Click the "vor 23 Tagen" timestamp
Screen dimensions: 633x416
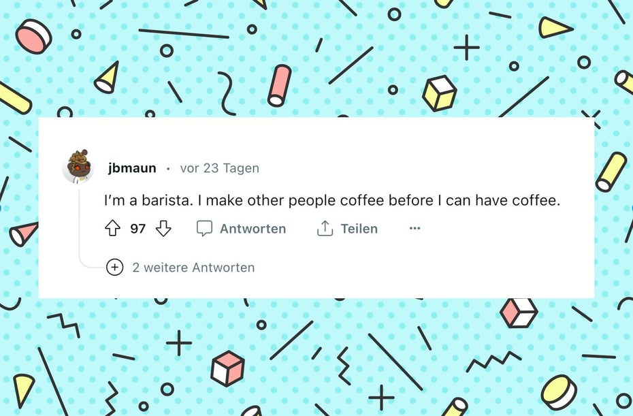coord(219,168)
